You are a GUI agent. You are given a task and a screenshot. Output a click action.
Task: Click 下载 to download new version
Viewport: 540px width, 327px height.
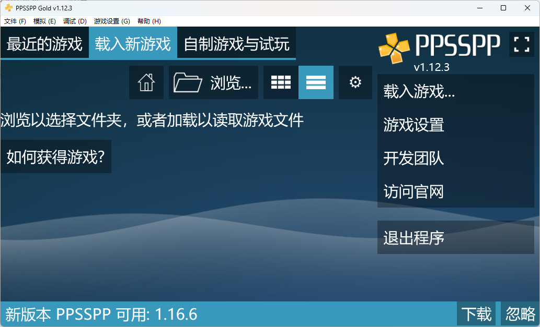click(x=476, y=314)
